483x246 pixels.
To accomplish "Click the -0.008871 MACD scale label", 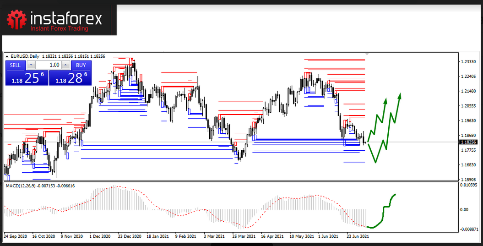I will 469,230.
